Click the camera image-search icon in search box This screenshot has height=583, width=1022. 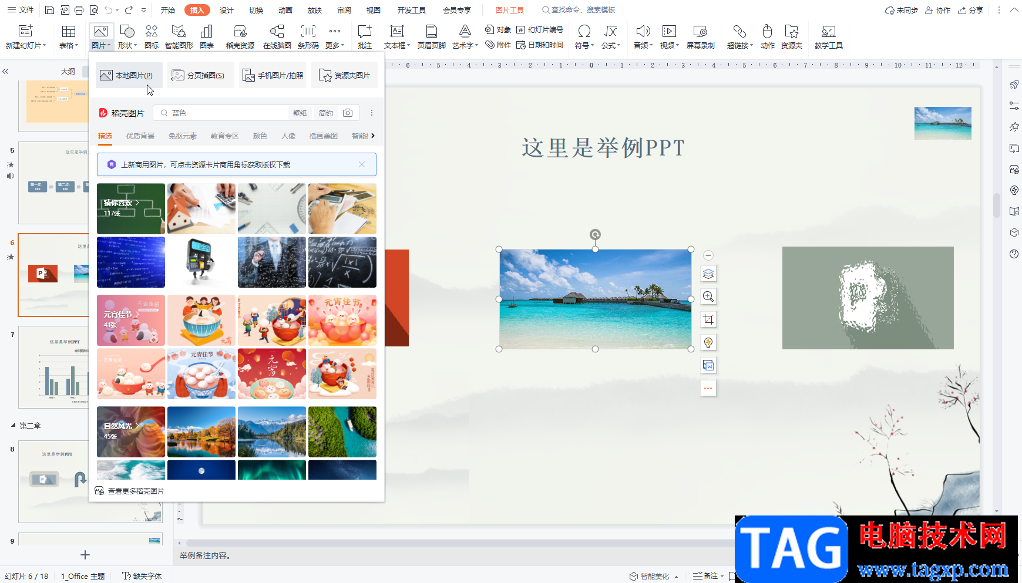pos(348,113)
